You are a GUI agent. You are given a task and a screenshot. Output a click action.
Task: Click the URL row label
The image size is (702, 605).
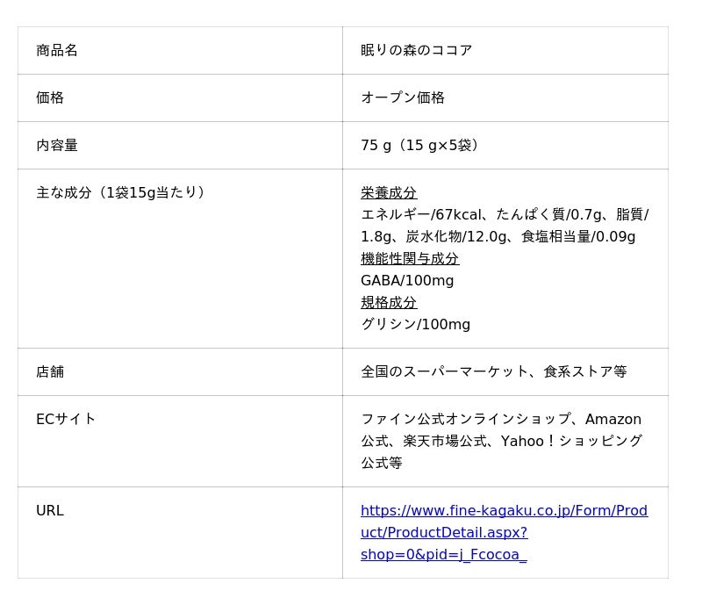[50, 511]
